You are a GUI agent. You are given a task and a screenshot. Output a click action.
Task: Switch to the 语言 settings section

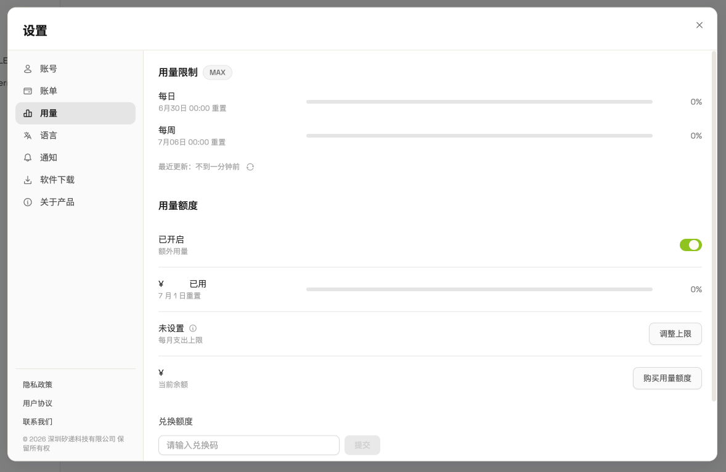(x=75, y=135)
